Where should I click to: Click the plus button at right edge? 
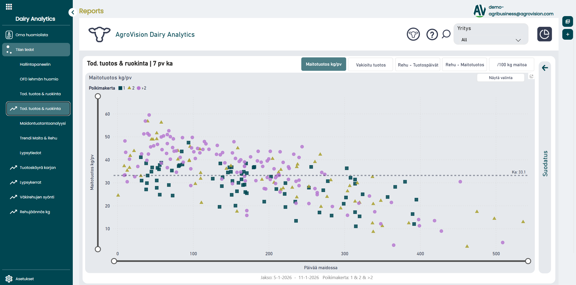(x=567, y=34)
